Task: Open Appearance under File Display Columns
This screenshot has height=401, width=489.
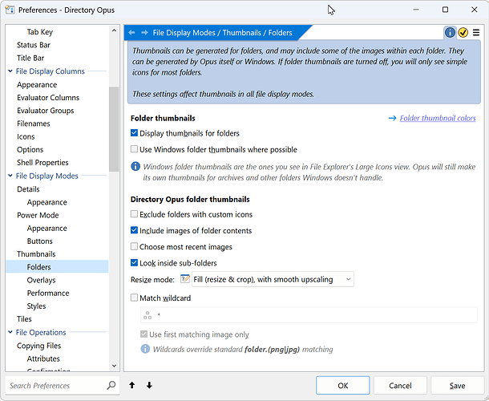Action: point(37,84)
